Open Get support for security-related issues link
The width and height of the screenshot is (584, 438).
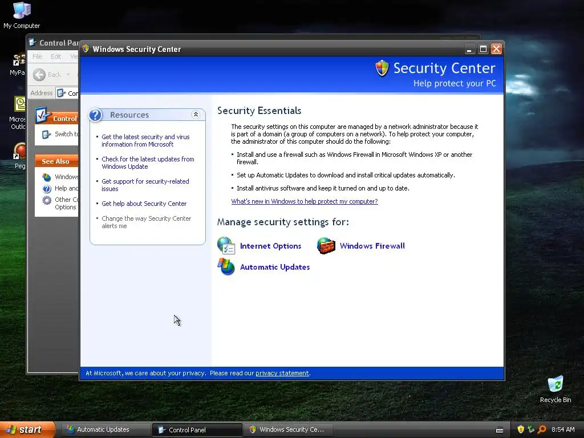tap(145, 185)
